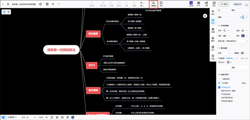Open the hamburger menu
Screen dimensions: 250x120
pyautogui.click(x=8, y=4)
